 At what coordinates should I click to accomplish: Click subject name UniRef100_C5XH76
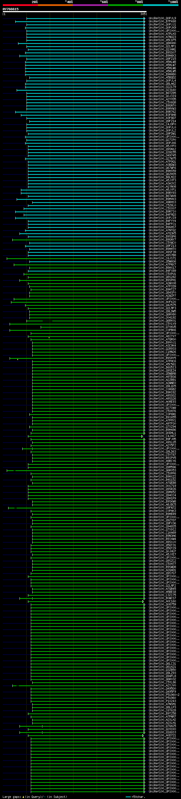[162, 411]
